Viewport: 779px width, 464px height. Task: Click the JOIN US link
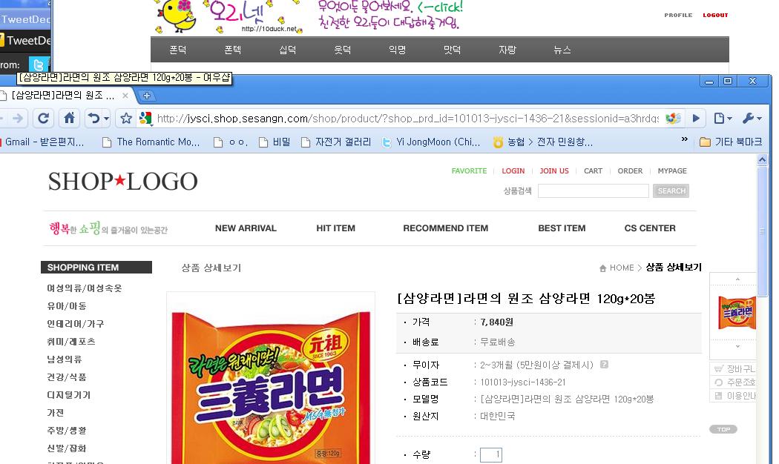554,170
